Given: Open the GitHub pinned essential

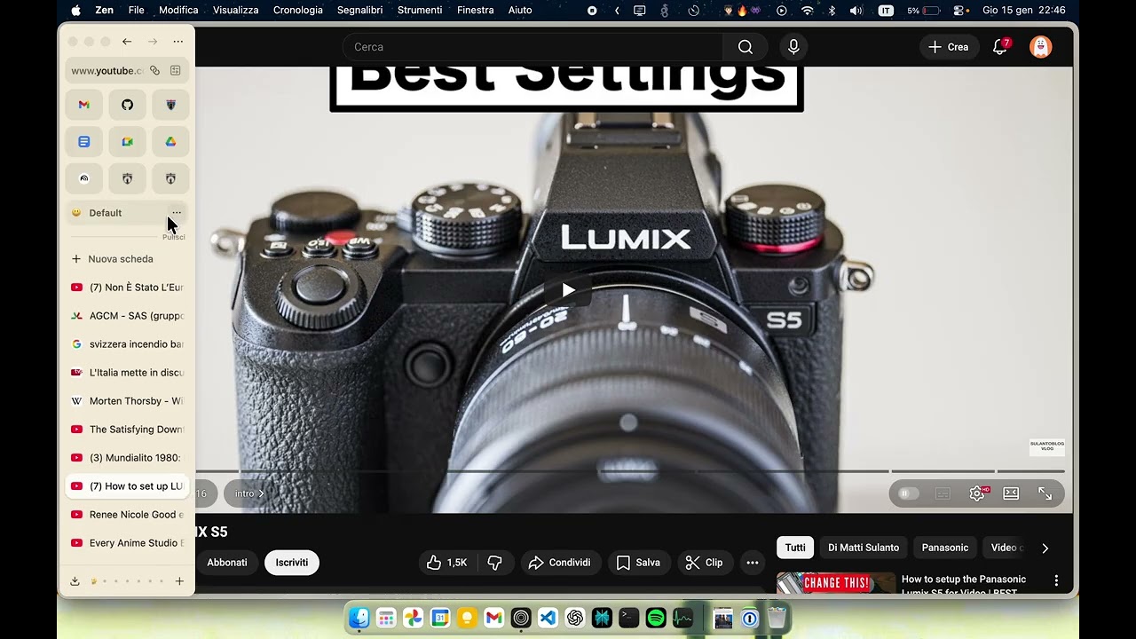Looking at the screenshot, I should (x=127, y=105).
